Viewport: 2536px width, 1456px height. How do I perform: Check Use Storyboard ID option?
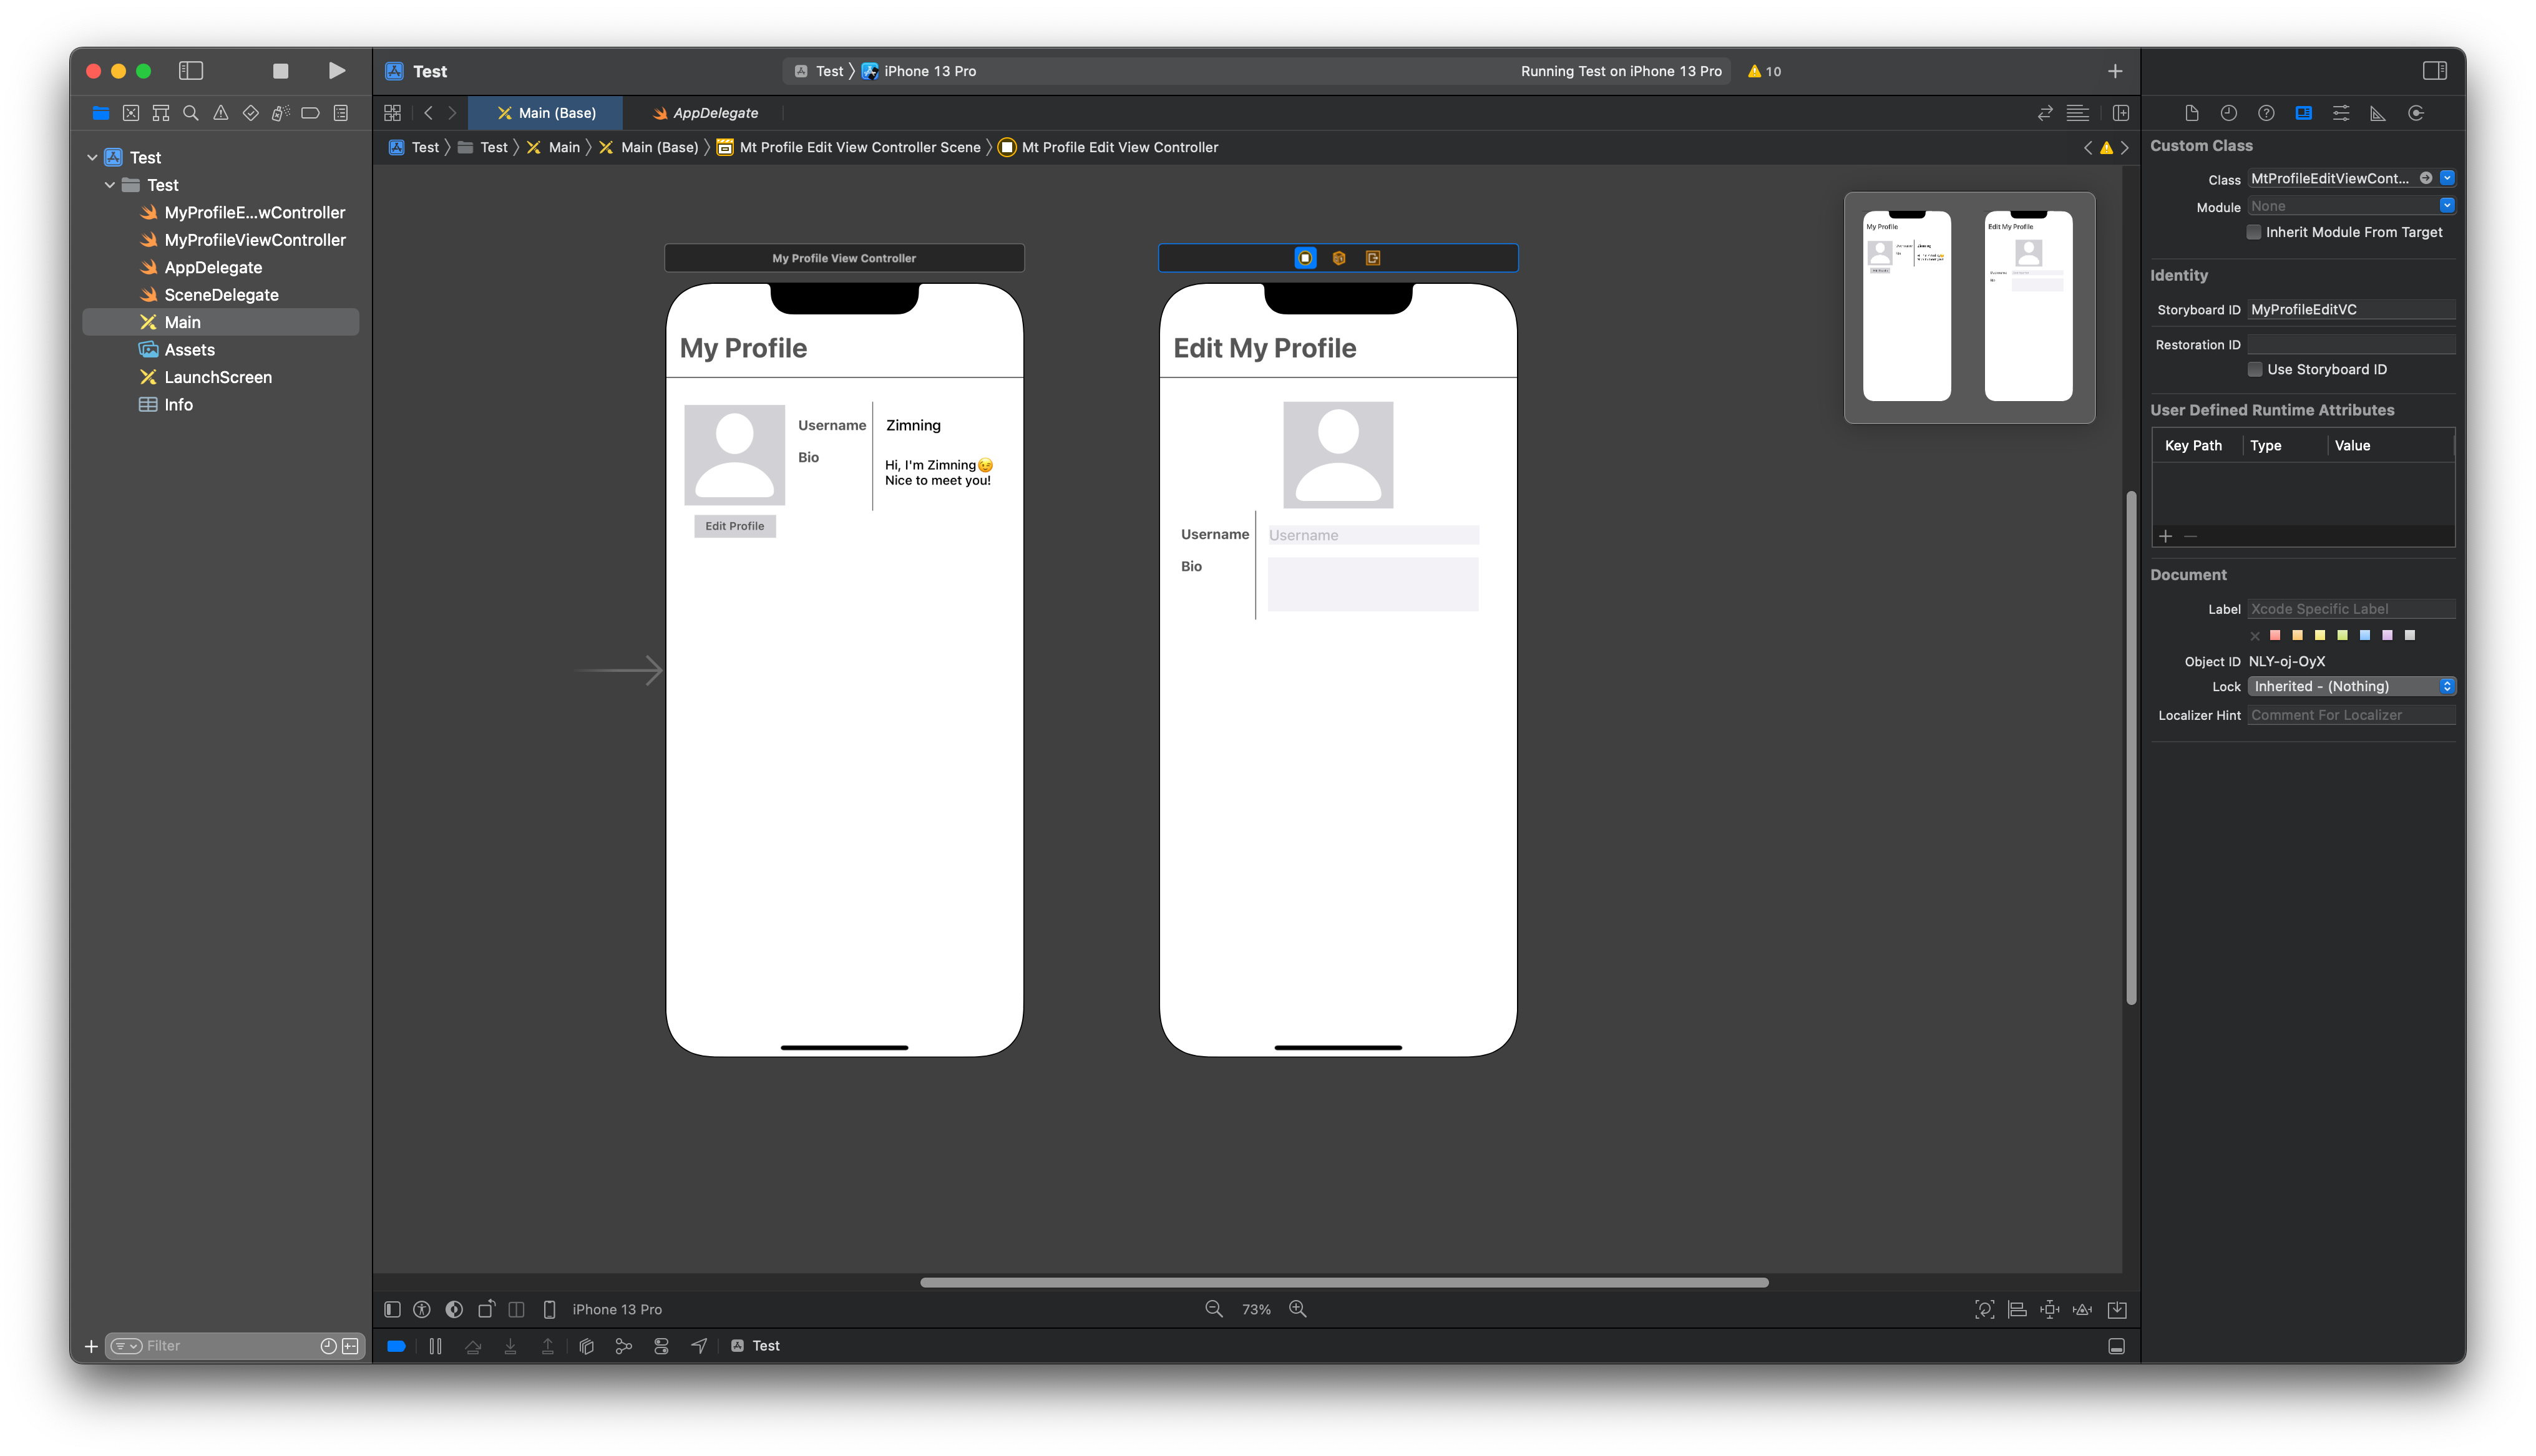pyautogui.click(x=2255, y=369)
